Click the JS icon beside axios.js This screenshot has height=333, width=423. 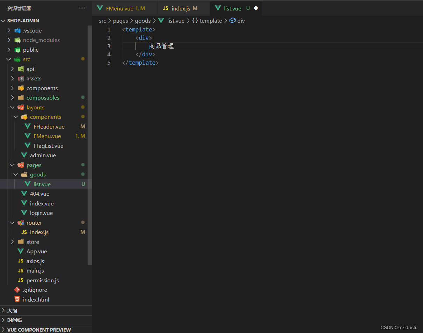(21, 261)
